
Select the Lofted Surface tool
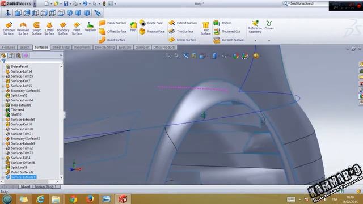49,28
